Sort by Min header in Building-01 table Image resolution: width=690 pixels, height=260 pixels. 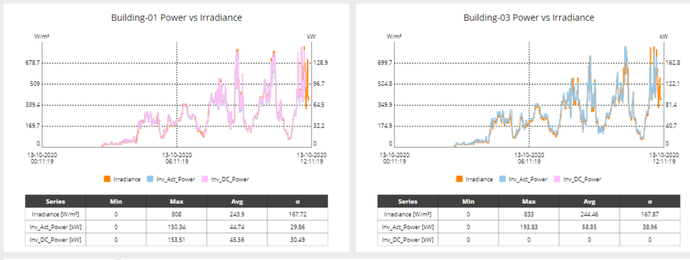pyautogui.click(x=116, y=201)
